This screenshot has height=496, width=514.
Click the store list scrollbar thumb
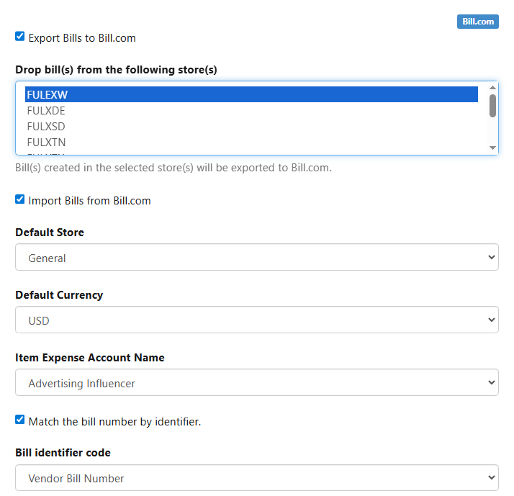(x=493, y=106)
